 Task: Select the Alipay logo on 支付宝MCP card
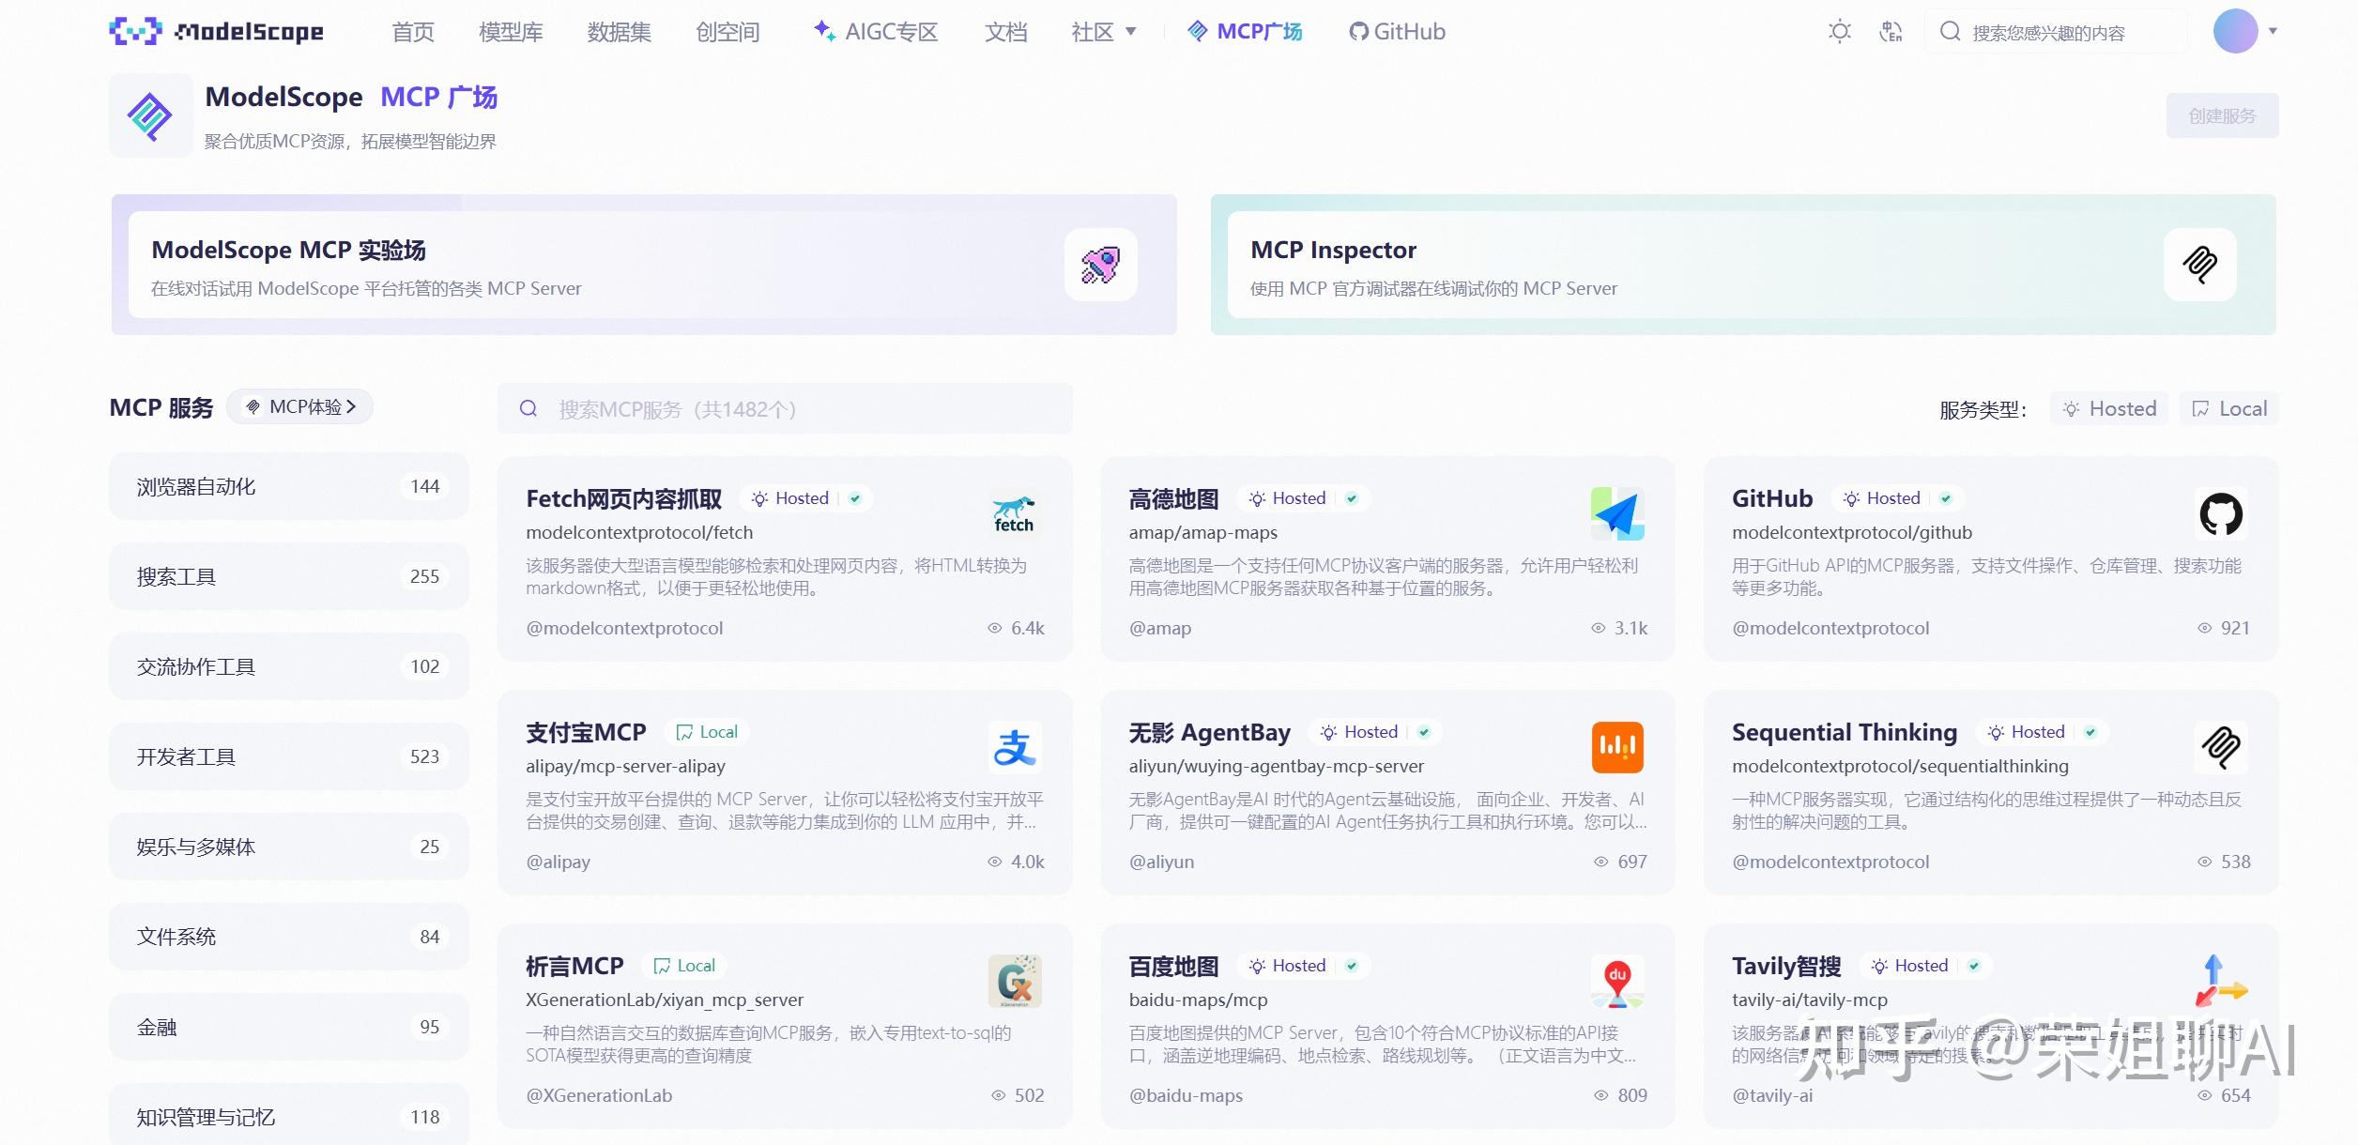coord(1014,747)
